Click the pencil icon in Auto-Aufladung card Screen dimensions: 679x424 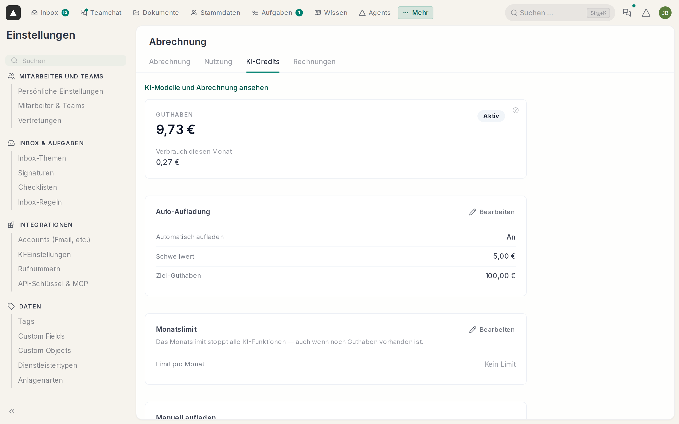pyautogui.click(x=472, y=212)
